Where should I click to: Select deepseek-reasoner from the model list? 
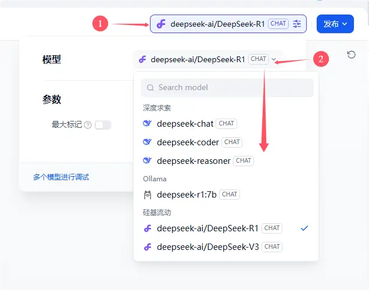point(226,161)
